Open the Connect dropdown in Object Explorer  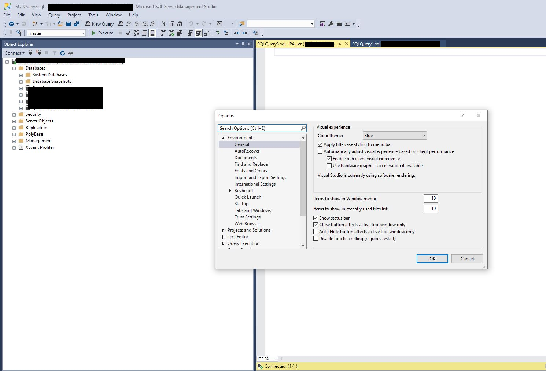15,53
